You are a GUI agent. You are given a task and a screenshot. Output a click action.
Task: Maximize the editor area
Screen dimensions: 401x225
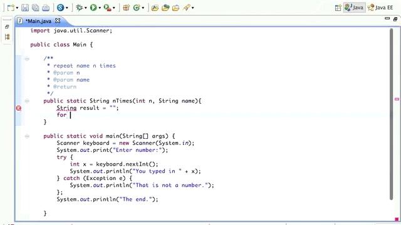[x=395, y=19]
